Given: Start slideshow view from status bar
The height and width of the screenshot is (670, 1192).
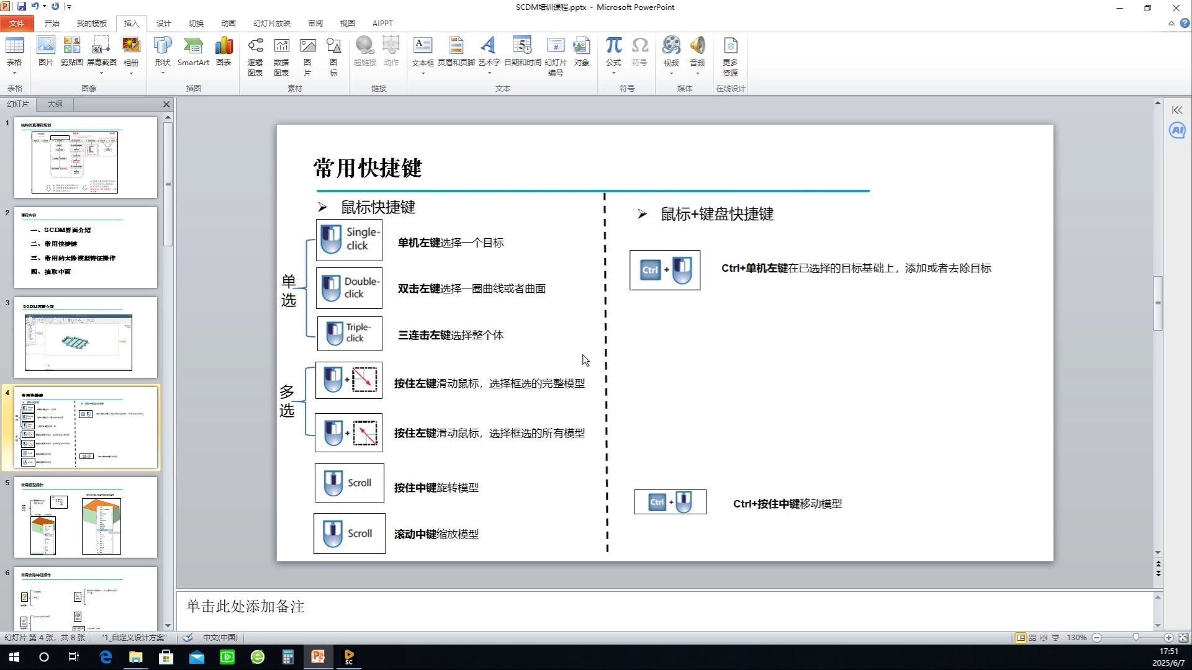Looking at the screenshot, I should [x=1055, y=638].
